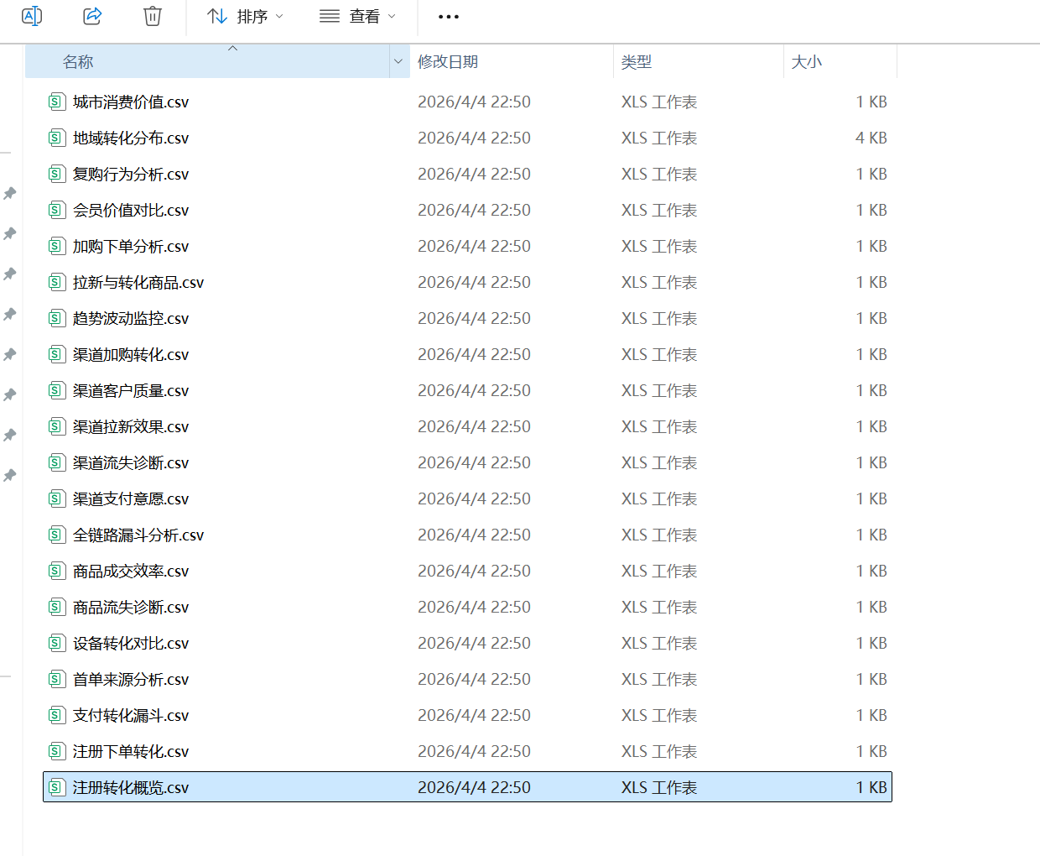Open the 查看 view dropdown
Image resolution: width=1040 pixels, height=856 pixels.
pos(358,17)
